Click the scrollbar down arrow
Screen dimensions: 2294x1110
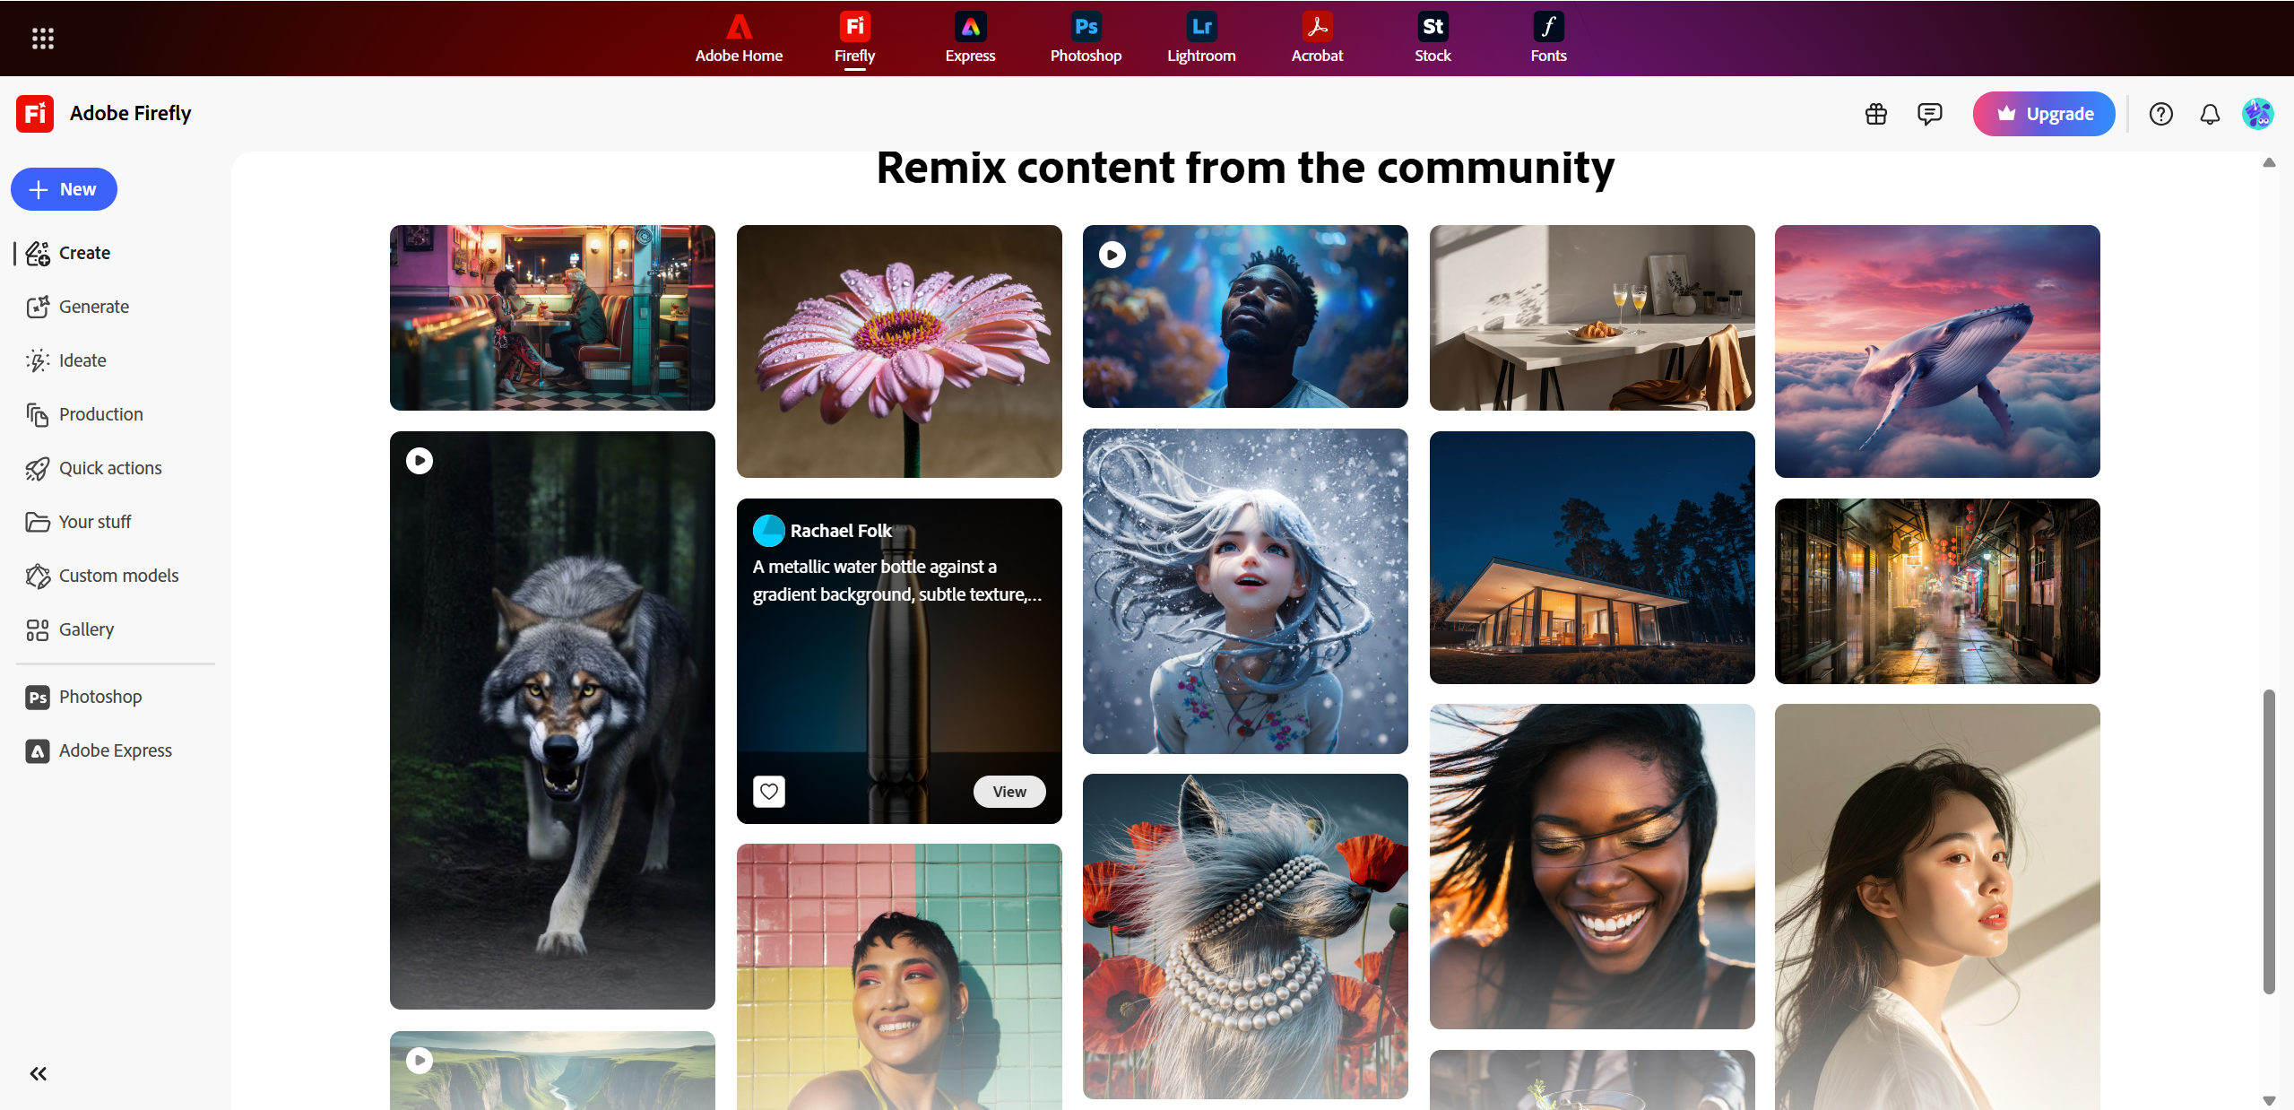[2269, 1100]
